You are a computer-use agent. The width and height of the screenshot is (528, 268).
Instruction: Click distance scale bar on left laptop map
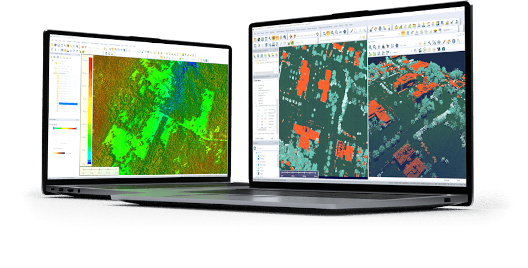point(100,171)
